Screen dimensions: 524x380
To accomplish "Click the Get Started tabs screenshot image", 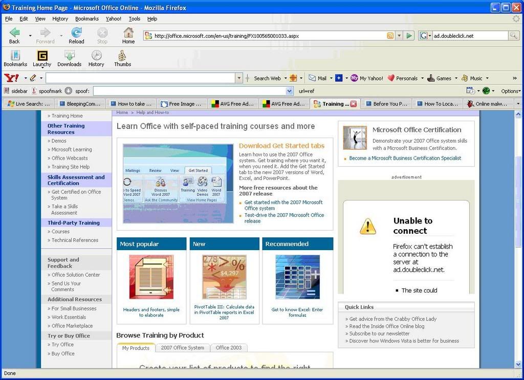I will click(x=178, y=183).
